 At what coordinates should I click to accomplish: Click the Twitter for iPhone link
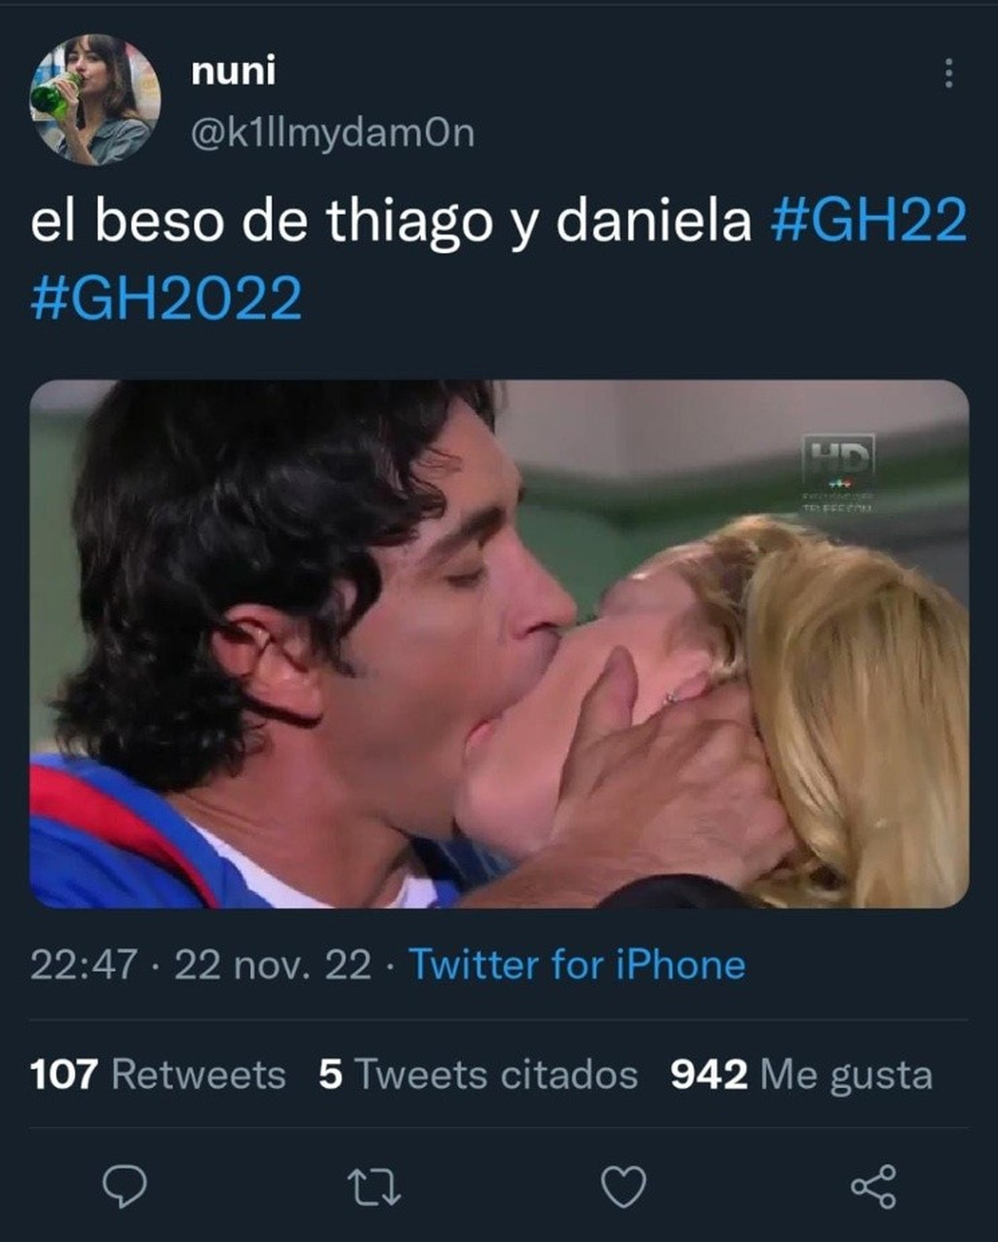tap(577, 965)
